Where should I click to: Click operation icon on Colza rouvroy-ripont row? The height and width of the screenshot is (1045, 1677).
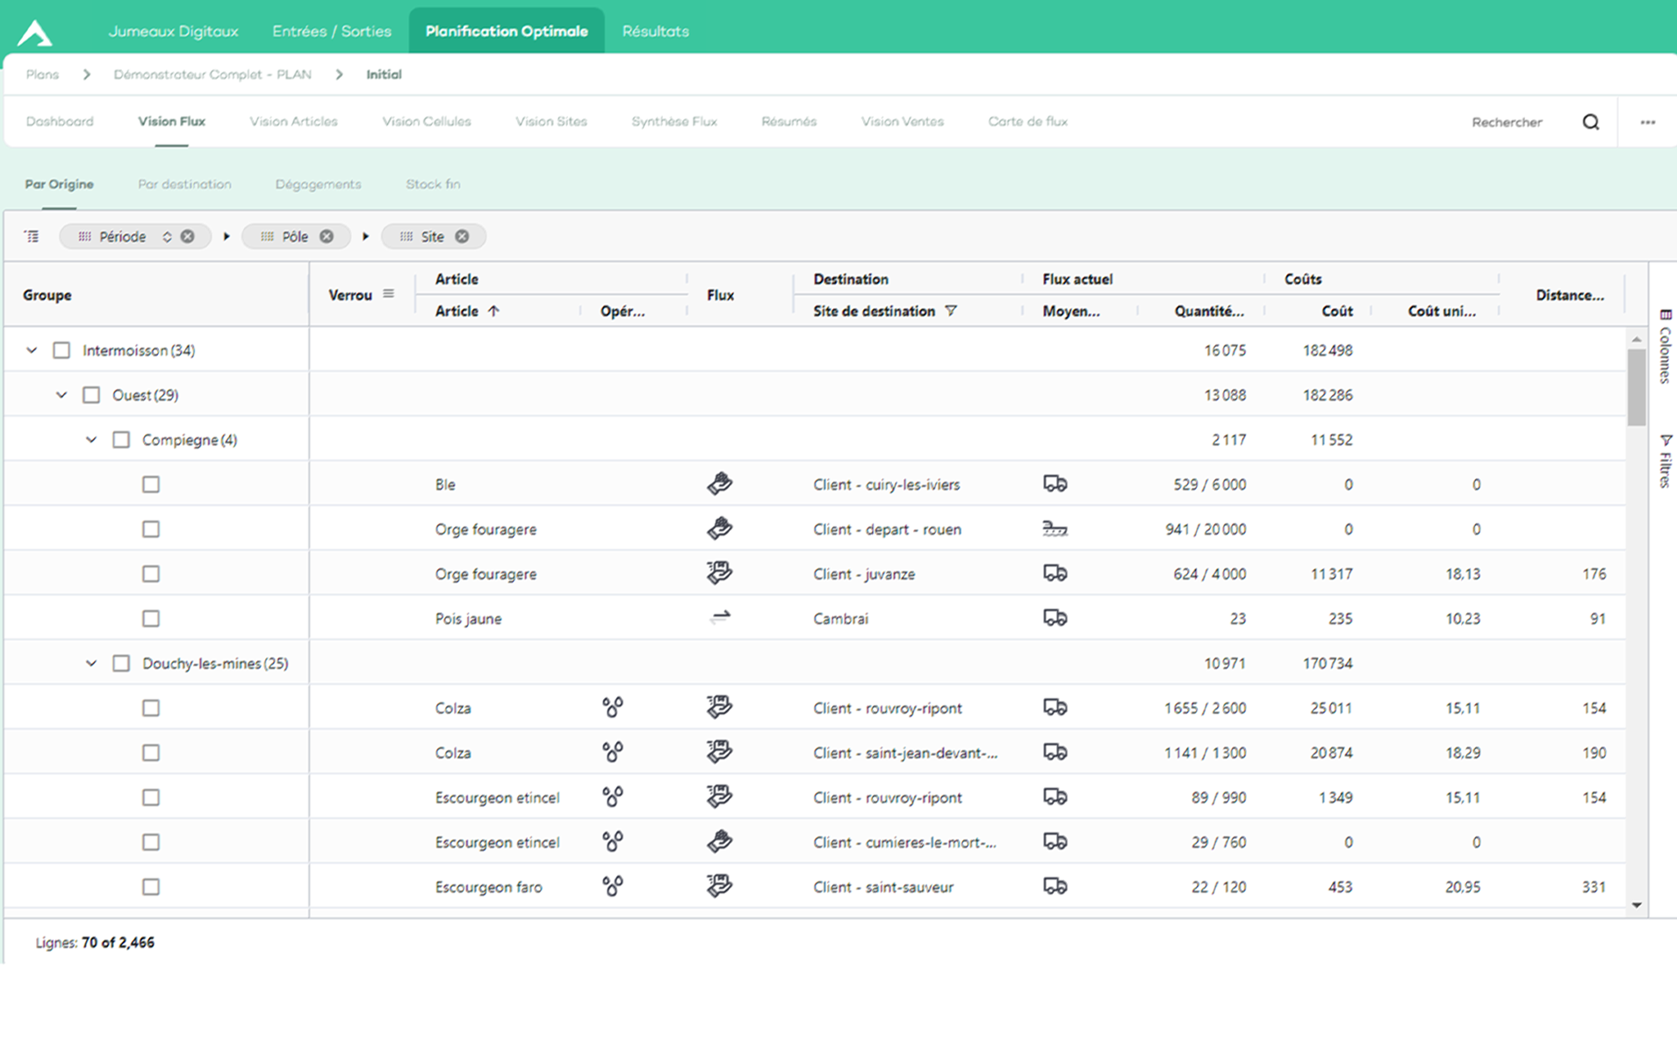pyautogui.click(x=612, y=708)
